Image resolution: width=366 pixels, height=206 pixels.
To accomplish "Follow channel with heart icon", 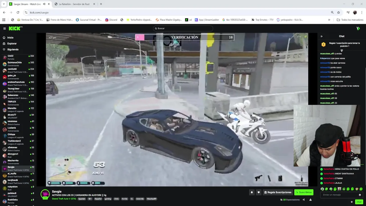I will [258, 192].
